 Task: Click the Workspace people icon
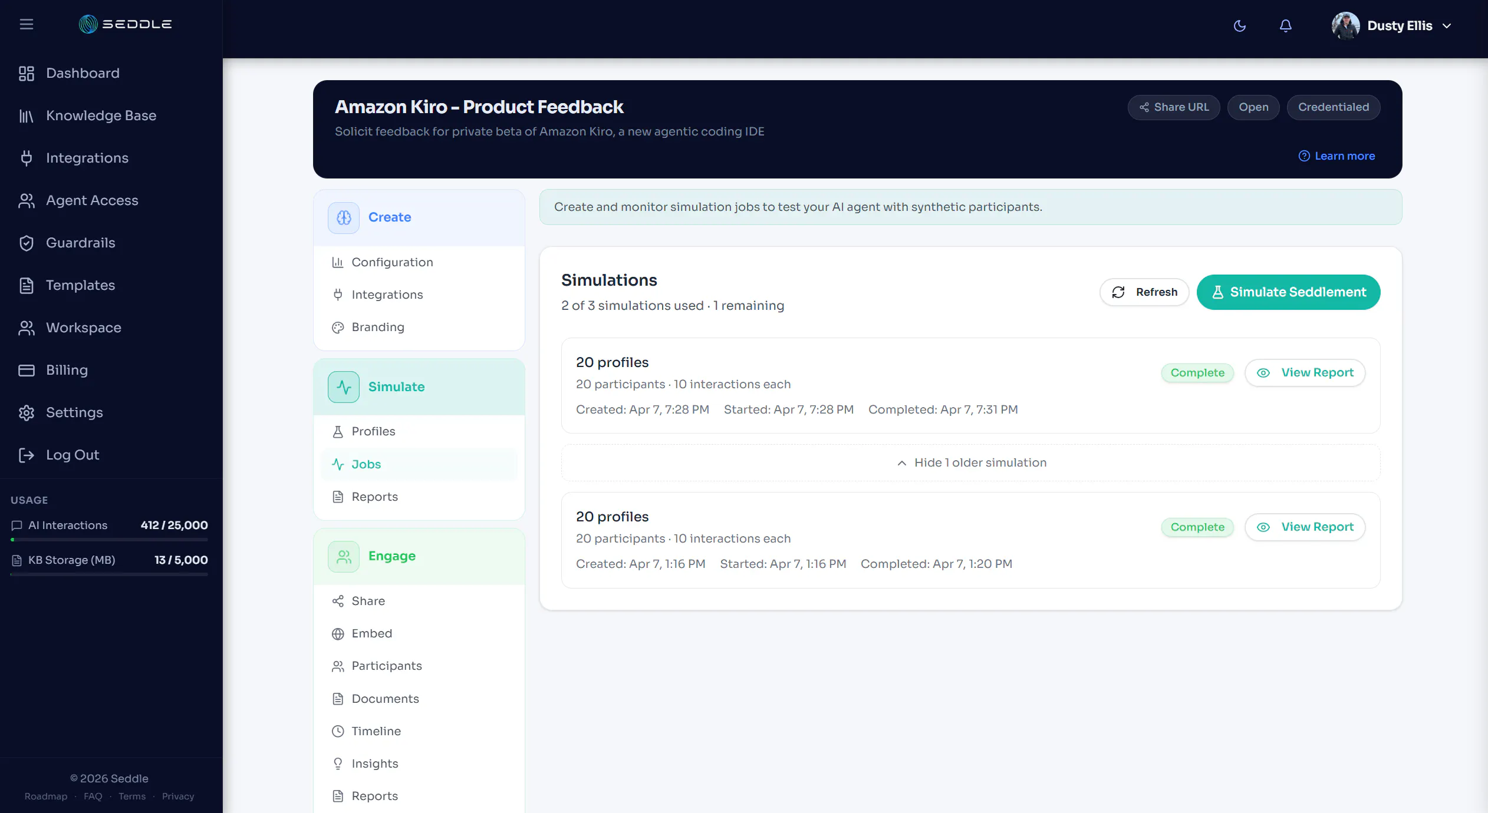click(x=27, y=328)
